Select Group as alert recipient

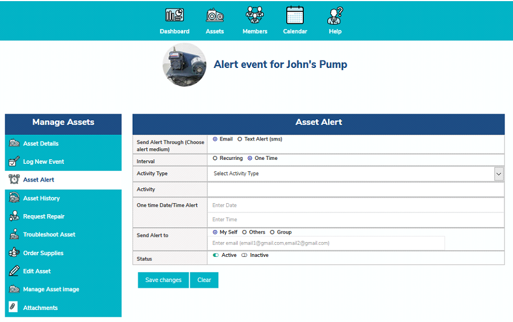pyautogui.click(x=272, y=232)
